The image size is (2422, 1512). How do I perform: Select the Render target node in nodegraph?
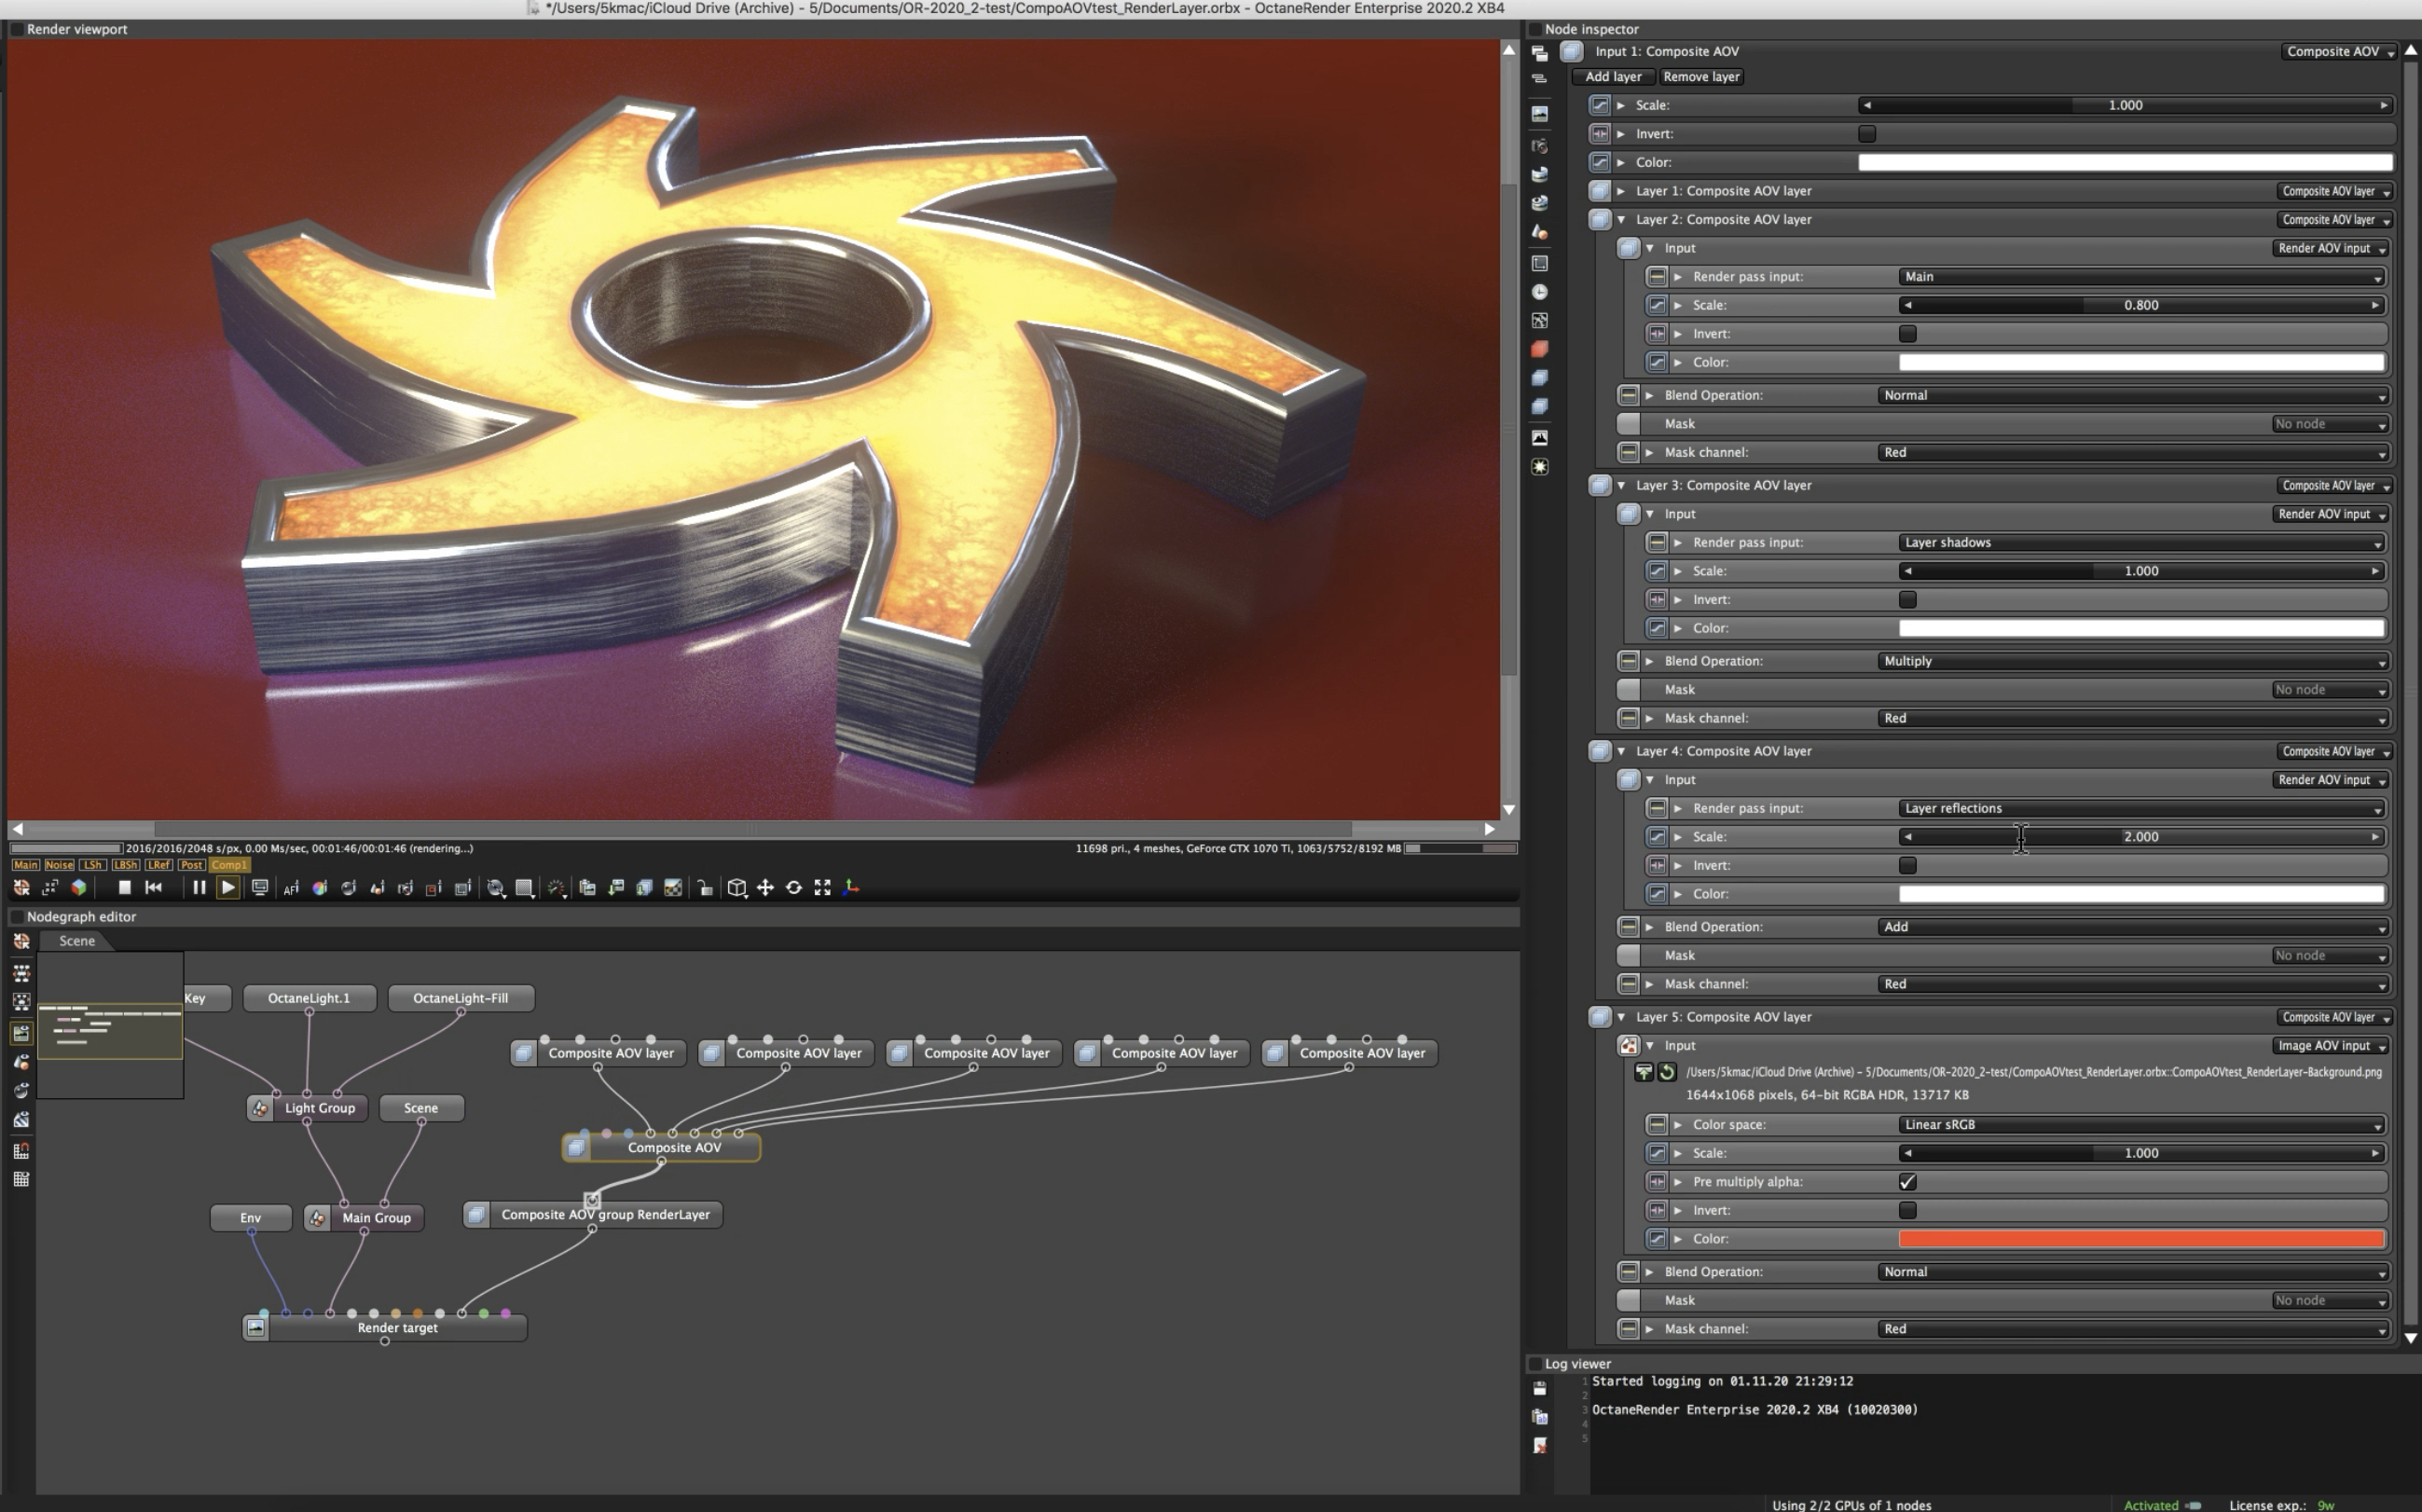[397, 1328]
